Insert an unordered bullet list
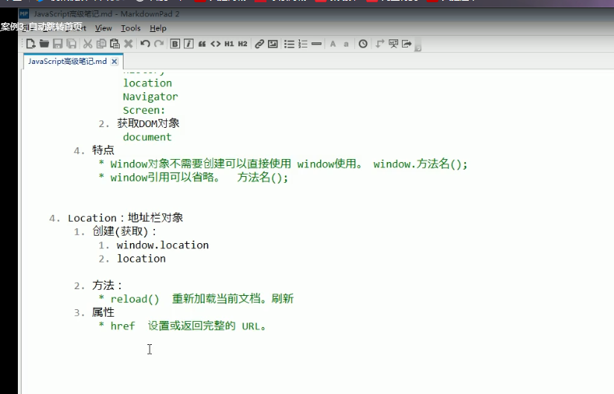Screen dimensions: 614x394 click(x=290, y=44)
